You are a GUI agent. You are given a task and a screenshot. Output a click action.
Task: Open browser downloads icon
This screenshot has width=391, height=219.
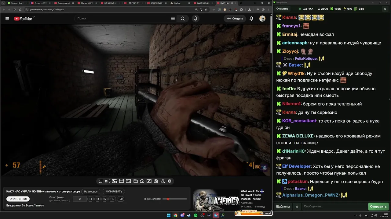[x=250, y=9]
